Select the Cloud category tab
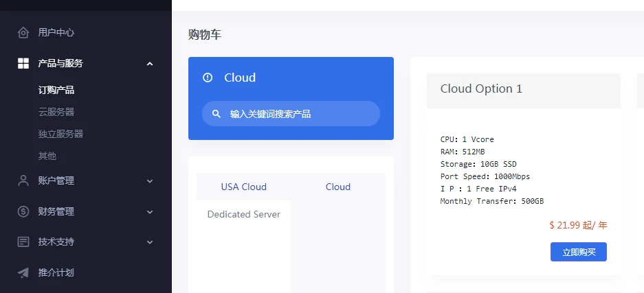644x293 pixels. pos(337,187)
